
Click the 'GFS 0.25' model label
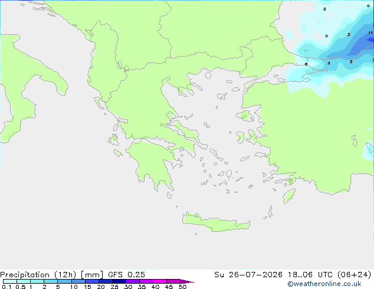pyautogui.click(x=126, y=275)
